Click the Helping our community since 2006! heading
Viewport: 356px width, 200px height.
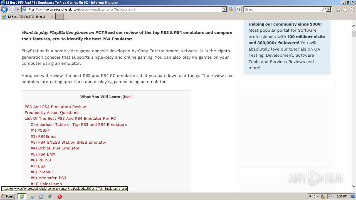[x=285, y=24]
